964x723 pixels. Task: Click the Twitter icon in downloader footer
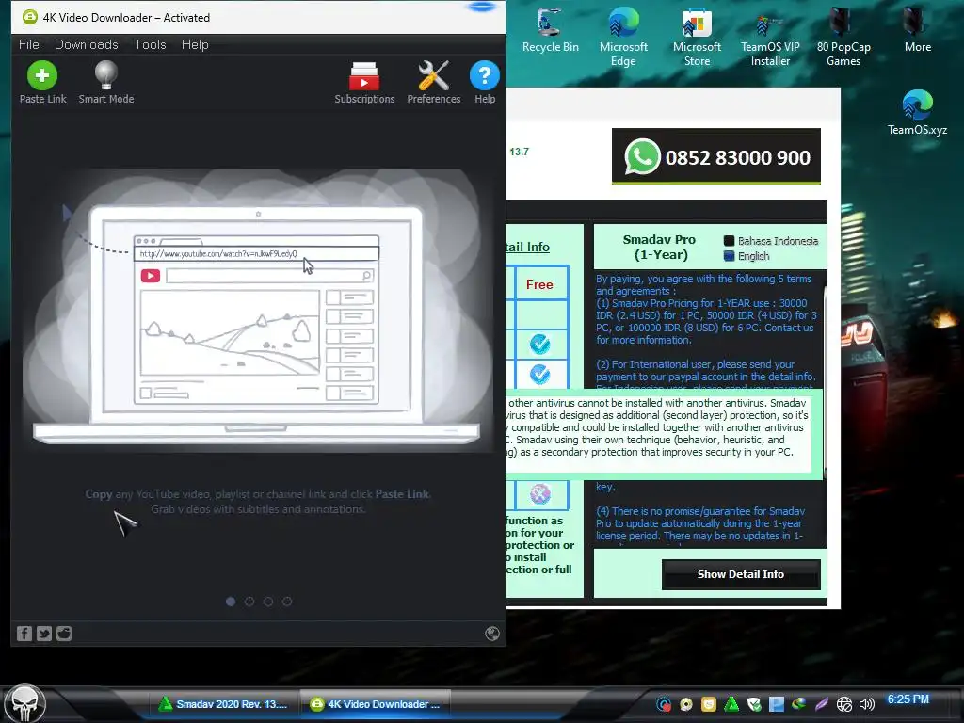(43, 634)
